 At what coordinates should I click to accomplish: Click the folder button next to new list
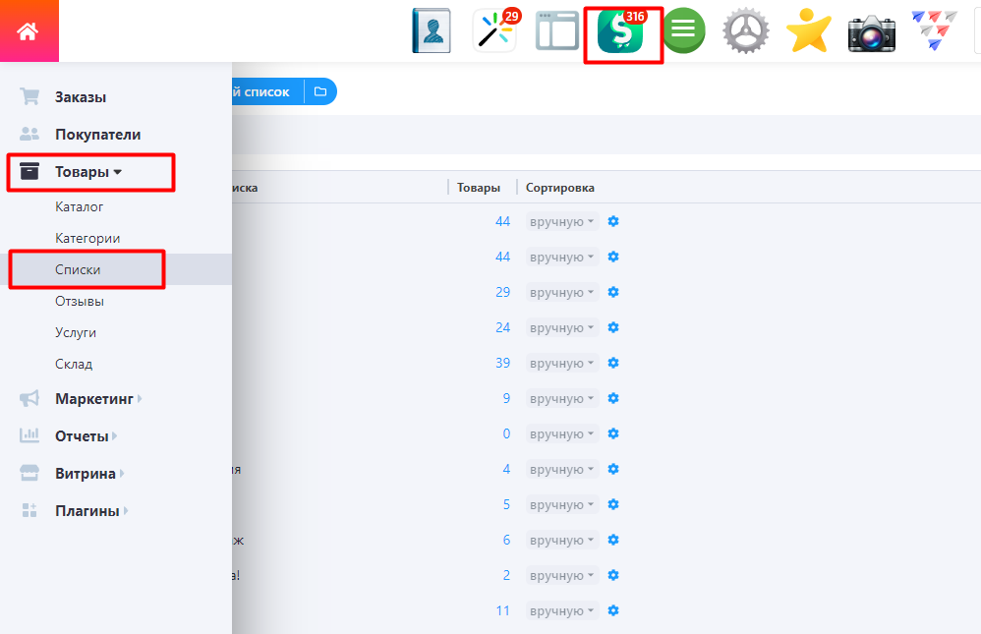point(320,91)
